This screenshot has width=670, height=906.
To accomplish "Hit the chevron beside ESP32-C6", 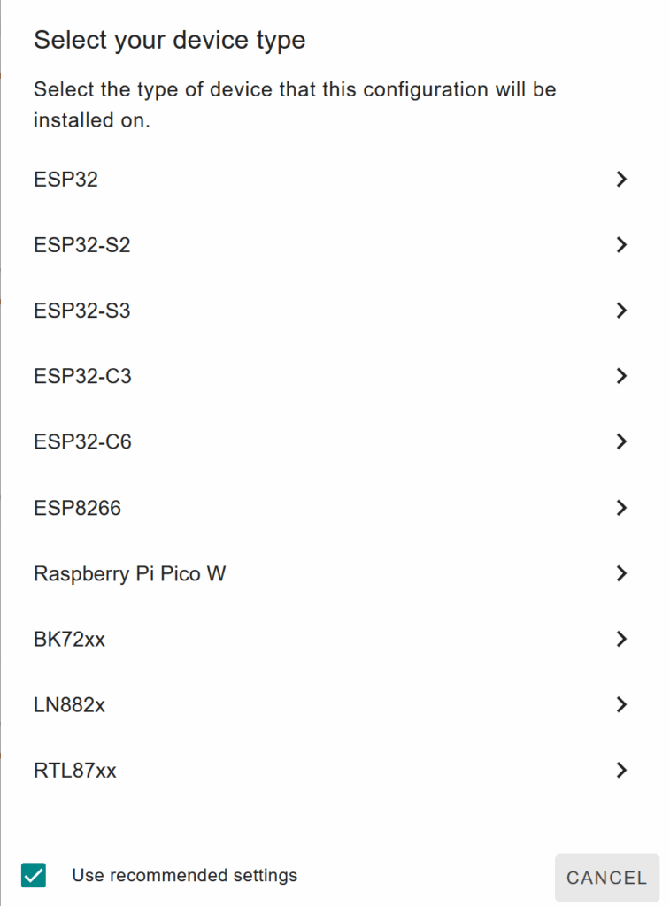I will click(621, 441).
